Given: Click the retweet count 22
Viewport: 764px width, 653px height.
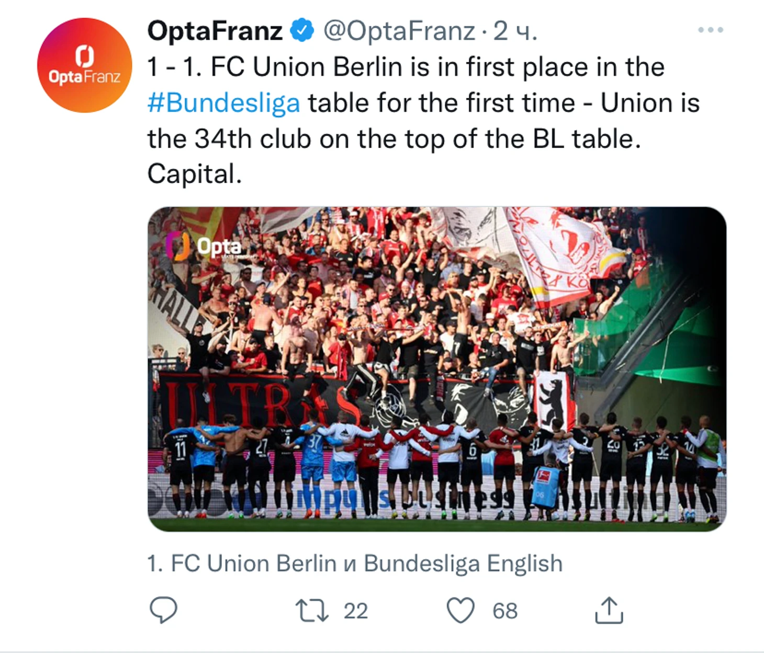Looking at the screenshot, I should pos(356,611).
